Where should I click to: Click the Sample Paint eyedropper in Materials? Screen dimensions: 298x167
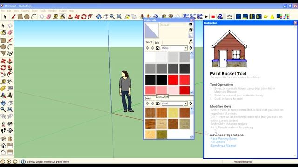190,41
